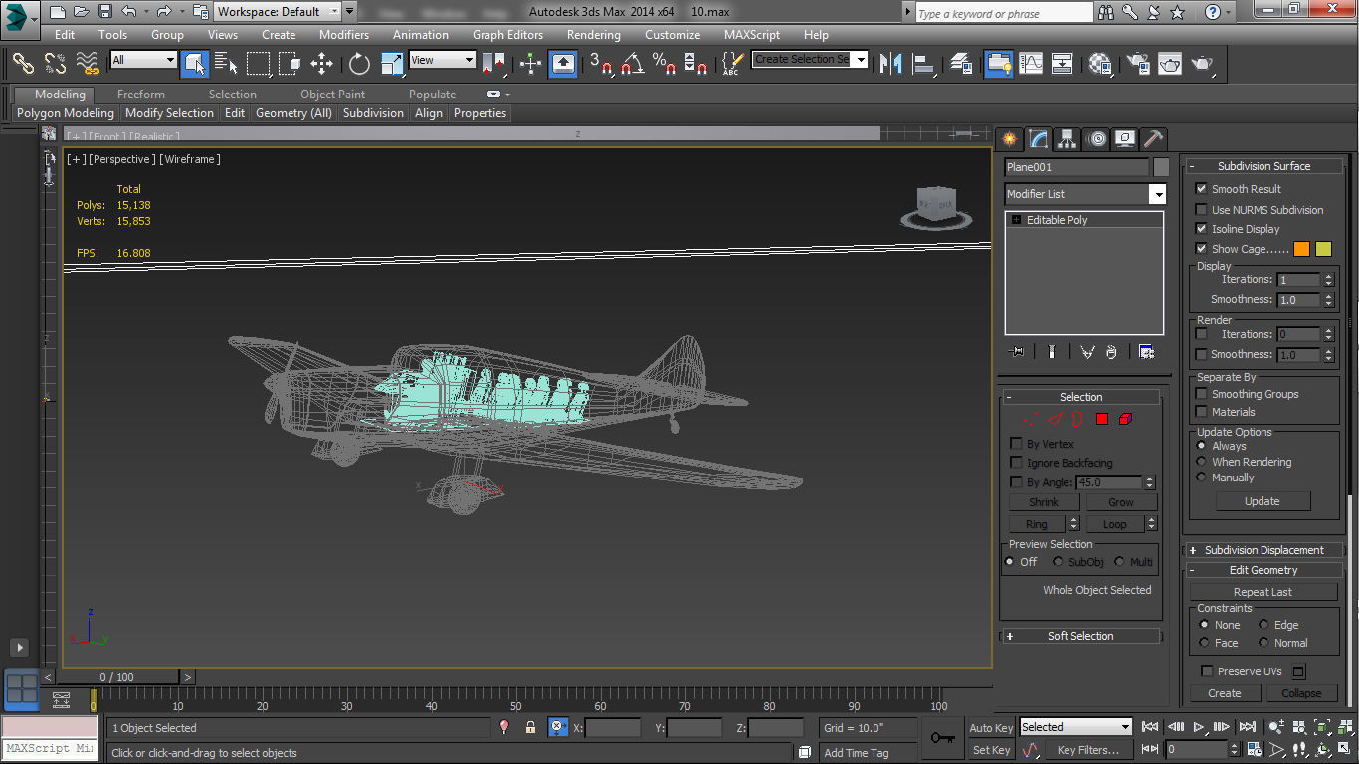
Task: Open the Rendering menu
Action: pos(594,34)
